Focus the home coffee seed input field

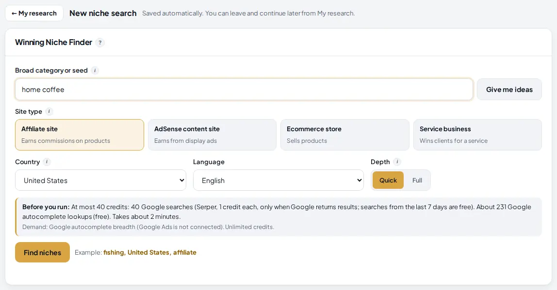244,90
